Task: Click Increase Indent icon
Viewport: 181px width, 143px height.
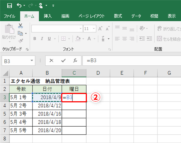Action: click(x=150, y=38)
